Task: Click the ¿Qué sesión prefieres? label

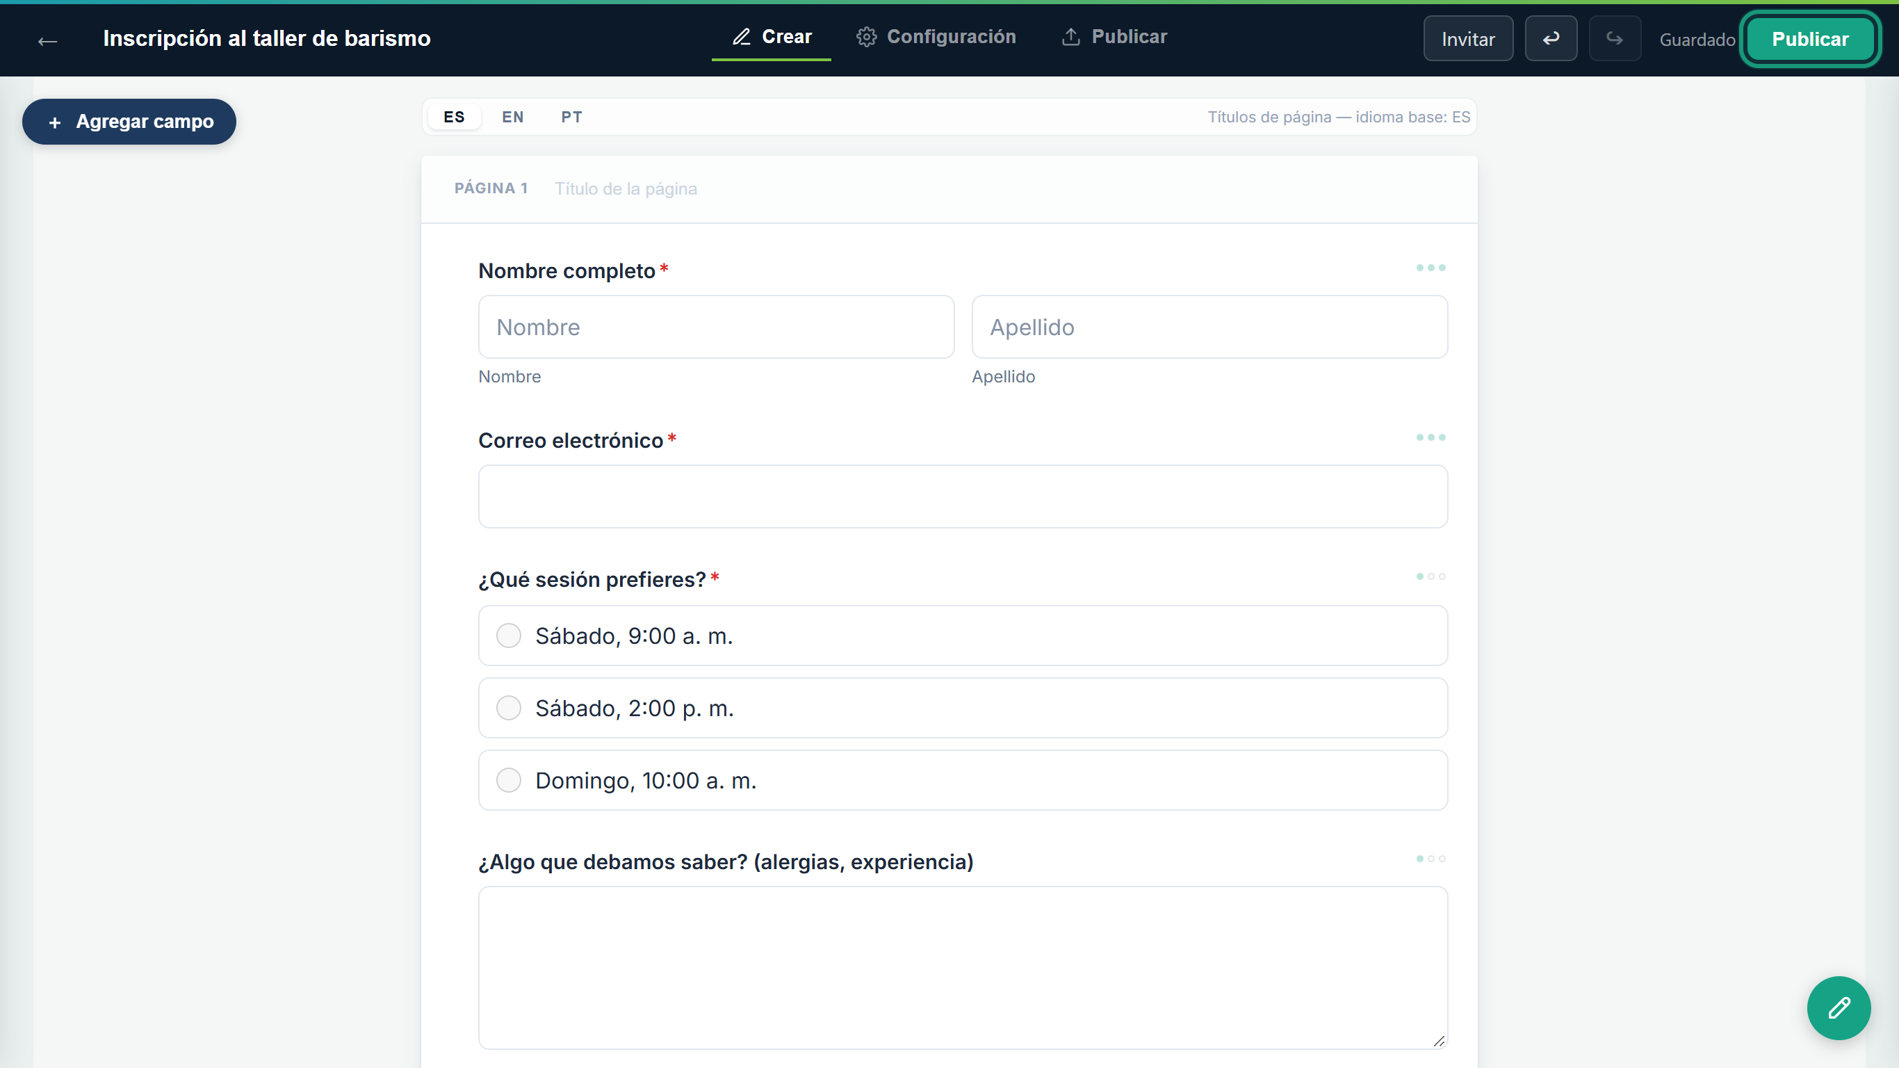Action: tap(592, 580)
